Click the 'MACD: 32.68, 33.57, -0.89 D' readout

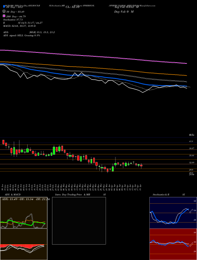(20, 26)
